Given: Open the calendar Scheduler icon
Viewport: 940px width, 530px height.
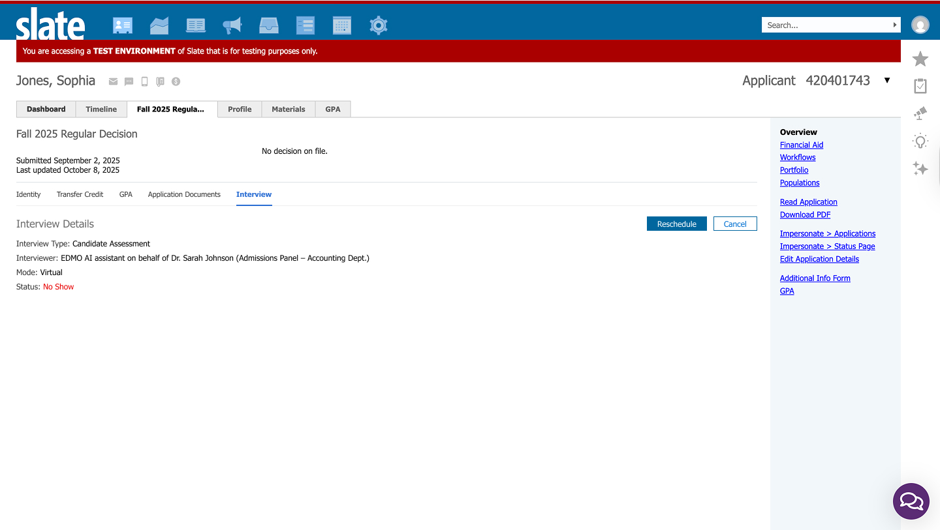Looking at the screenshot, I should (x=341, y=25).
